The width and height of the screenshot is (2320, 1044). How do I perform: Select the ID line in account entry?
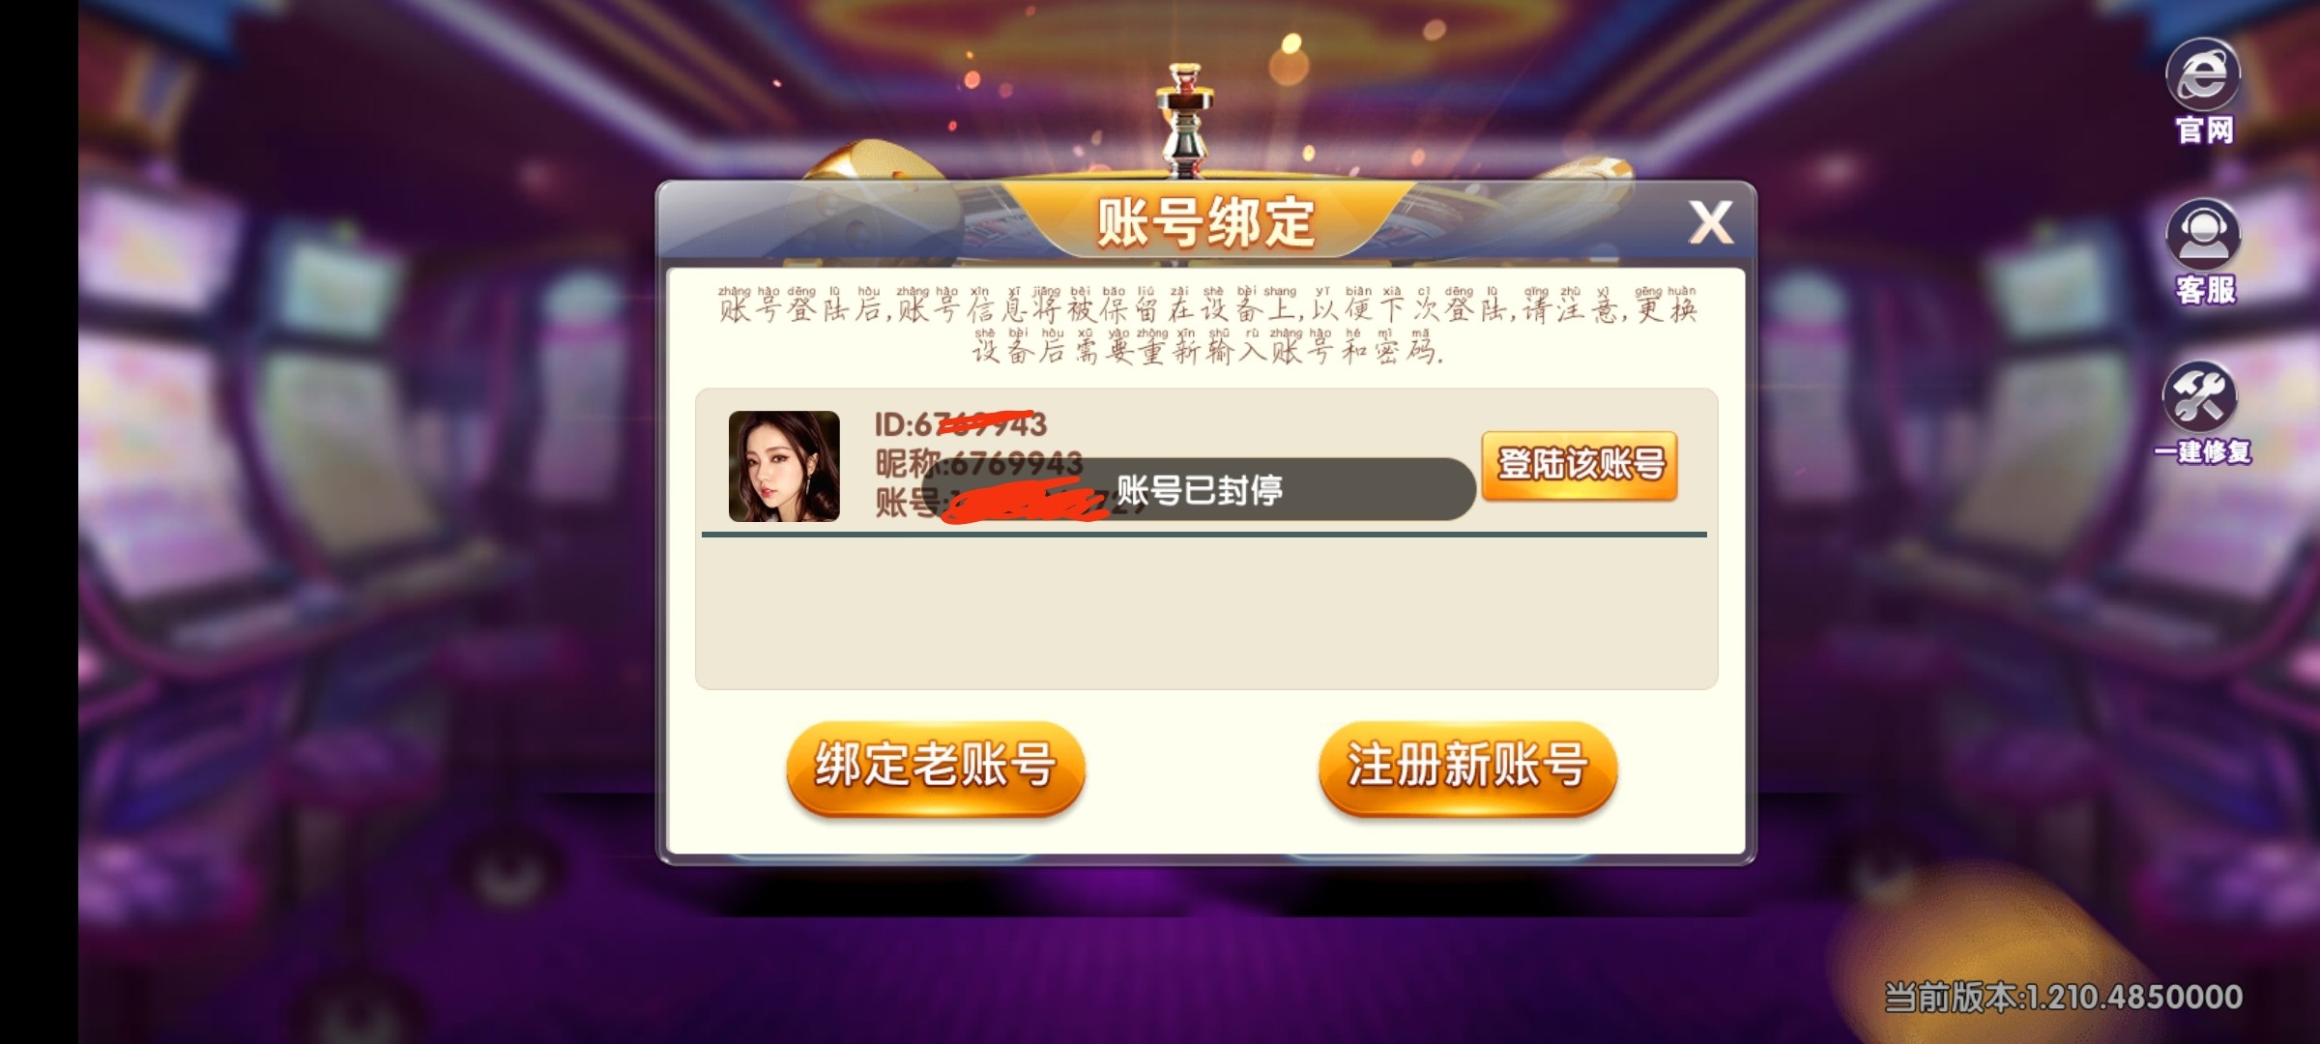960,424
